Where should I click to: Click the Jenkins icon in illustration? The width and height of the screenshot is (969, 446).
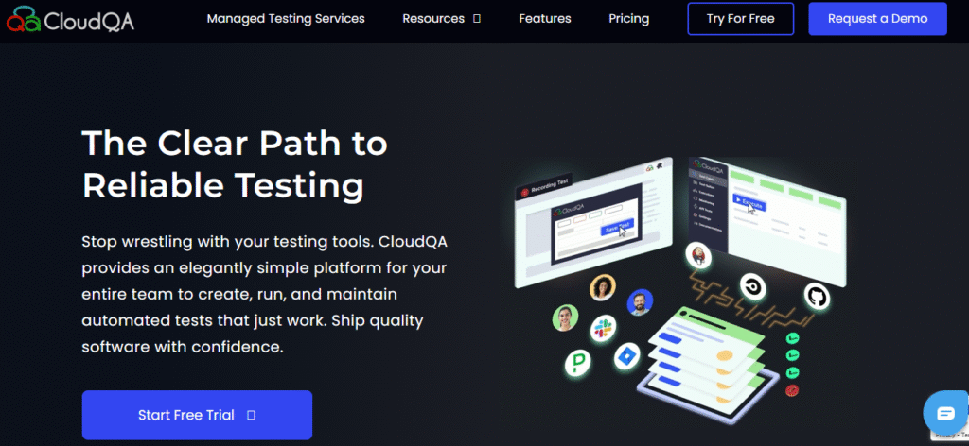tap(698, 255)
